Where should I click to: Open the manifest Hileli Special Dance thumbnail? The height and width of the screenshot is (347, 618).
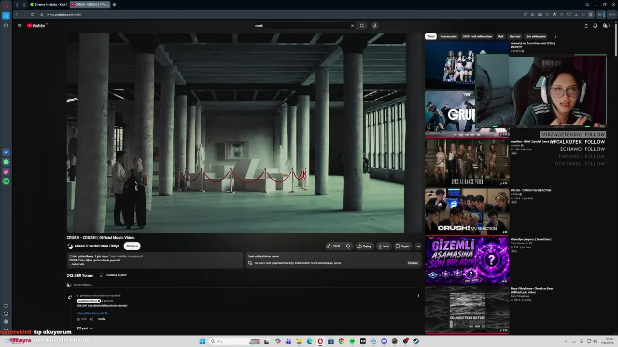coord(467,162)
